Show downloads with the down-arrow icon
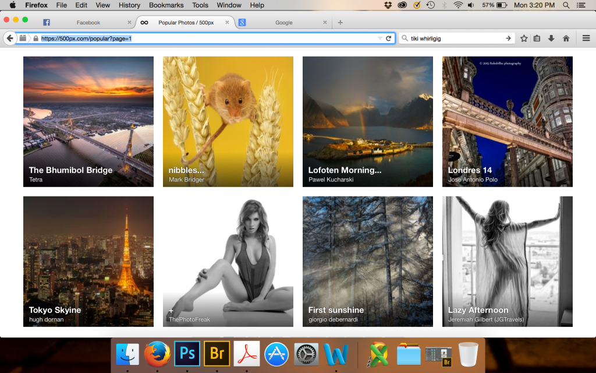Viewport: 596px width, 373px height. click(551, 38)
